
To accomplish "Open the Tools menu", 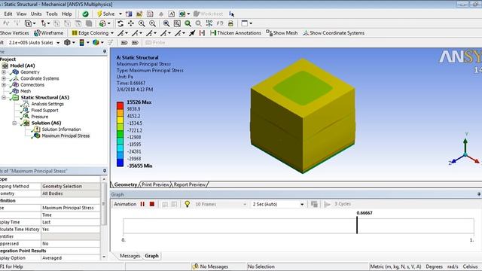I will tap(52, 14).
